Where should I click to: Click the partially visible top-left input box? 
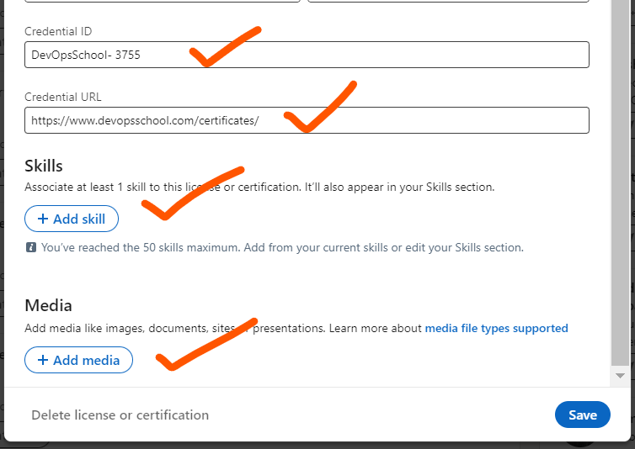[162, 1]
